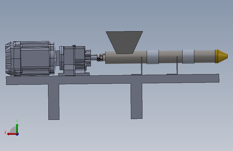Viewport: 233px width, 151px height.
Task: Click the red "X" axis label
Action: pyautogui.click(x=5, y=132)
